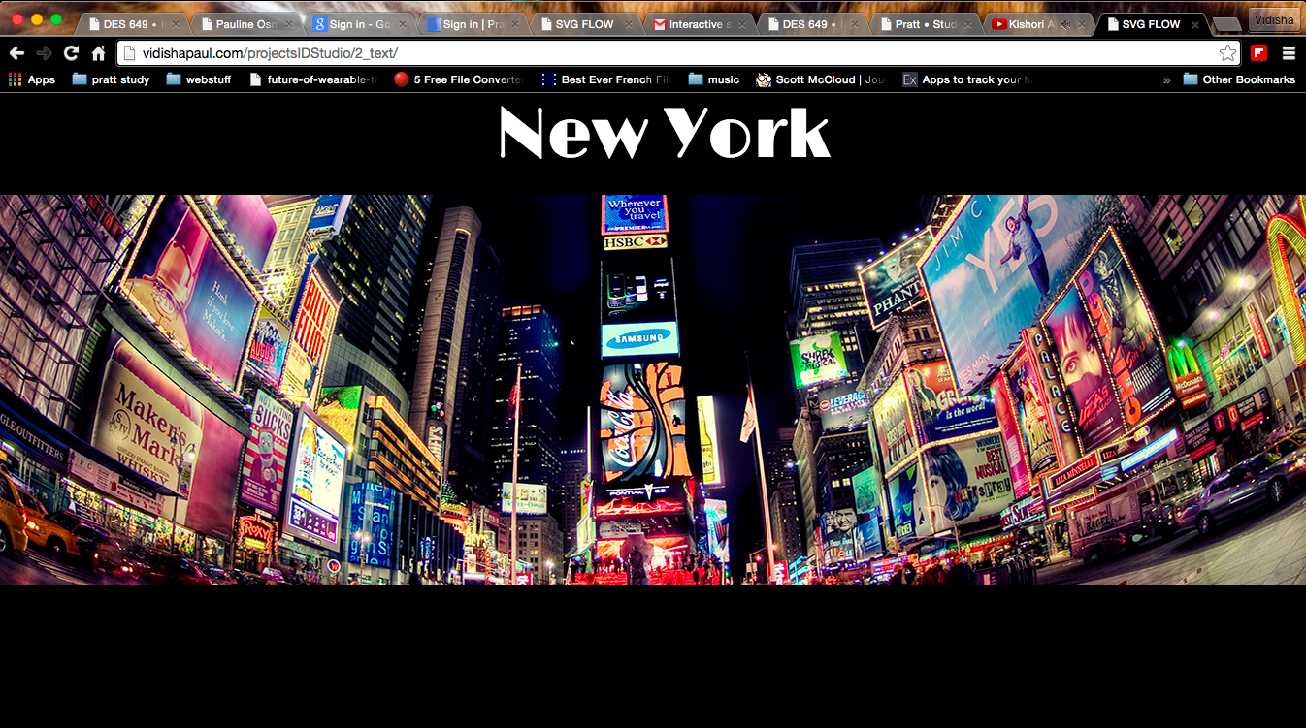Close the active SVG FLOW tab
The image size is (1306, 728).
point(1194,24)
